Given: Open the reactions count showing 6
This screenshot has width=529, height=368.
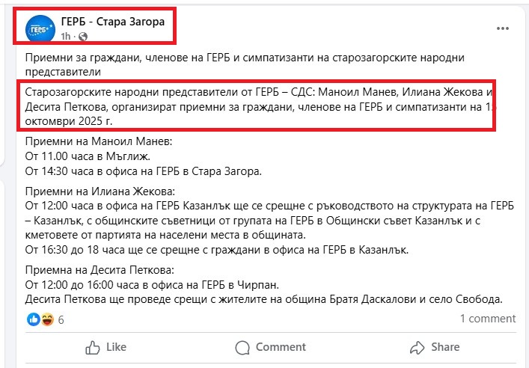Looking at the screenshot, I should (61, 319).
